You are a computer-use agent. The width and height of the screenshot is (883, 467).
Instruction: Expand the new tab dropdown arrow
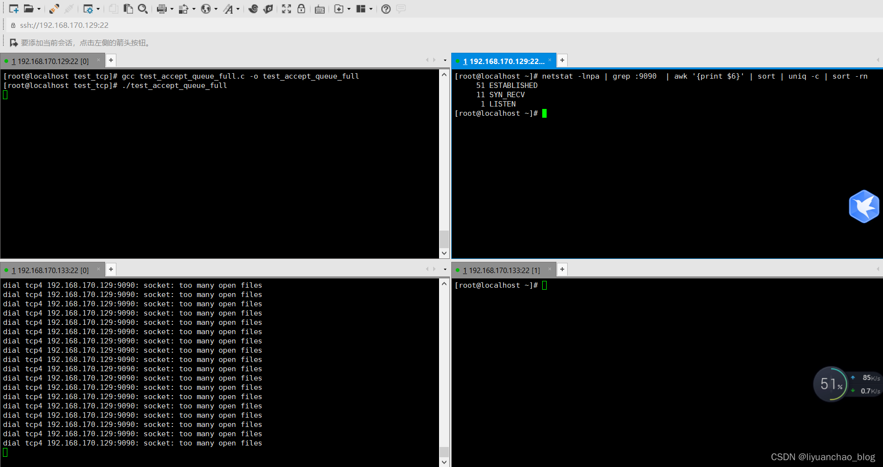point(349,9)
